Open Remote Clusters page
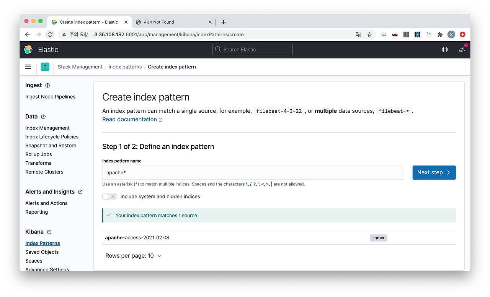490x297 pixels. (44, 172)
